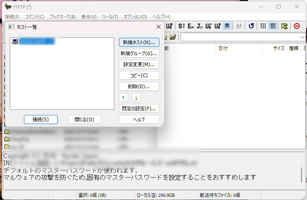This screenshot has height=200, width=307.
Task: Select the EUC kanji code icon
Action: pyautogui.click(x=191, y=26)
